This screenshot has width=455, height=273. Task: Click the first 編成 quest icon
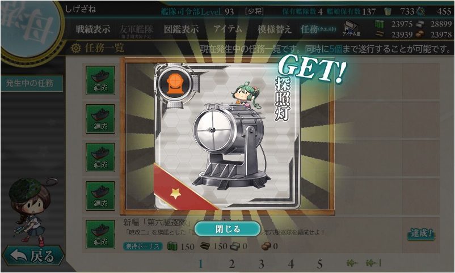tap(100, 80)
